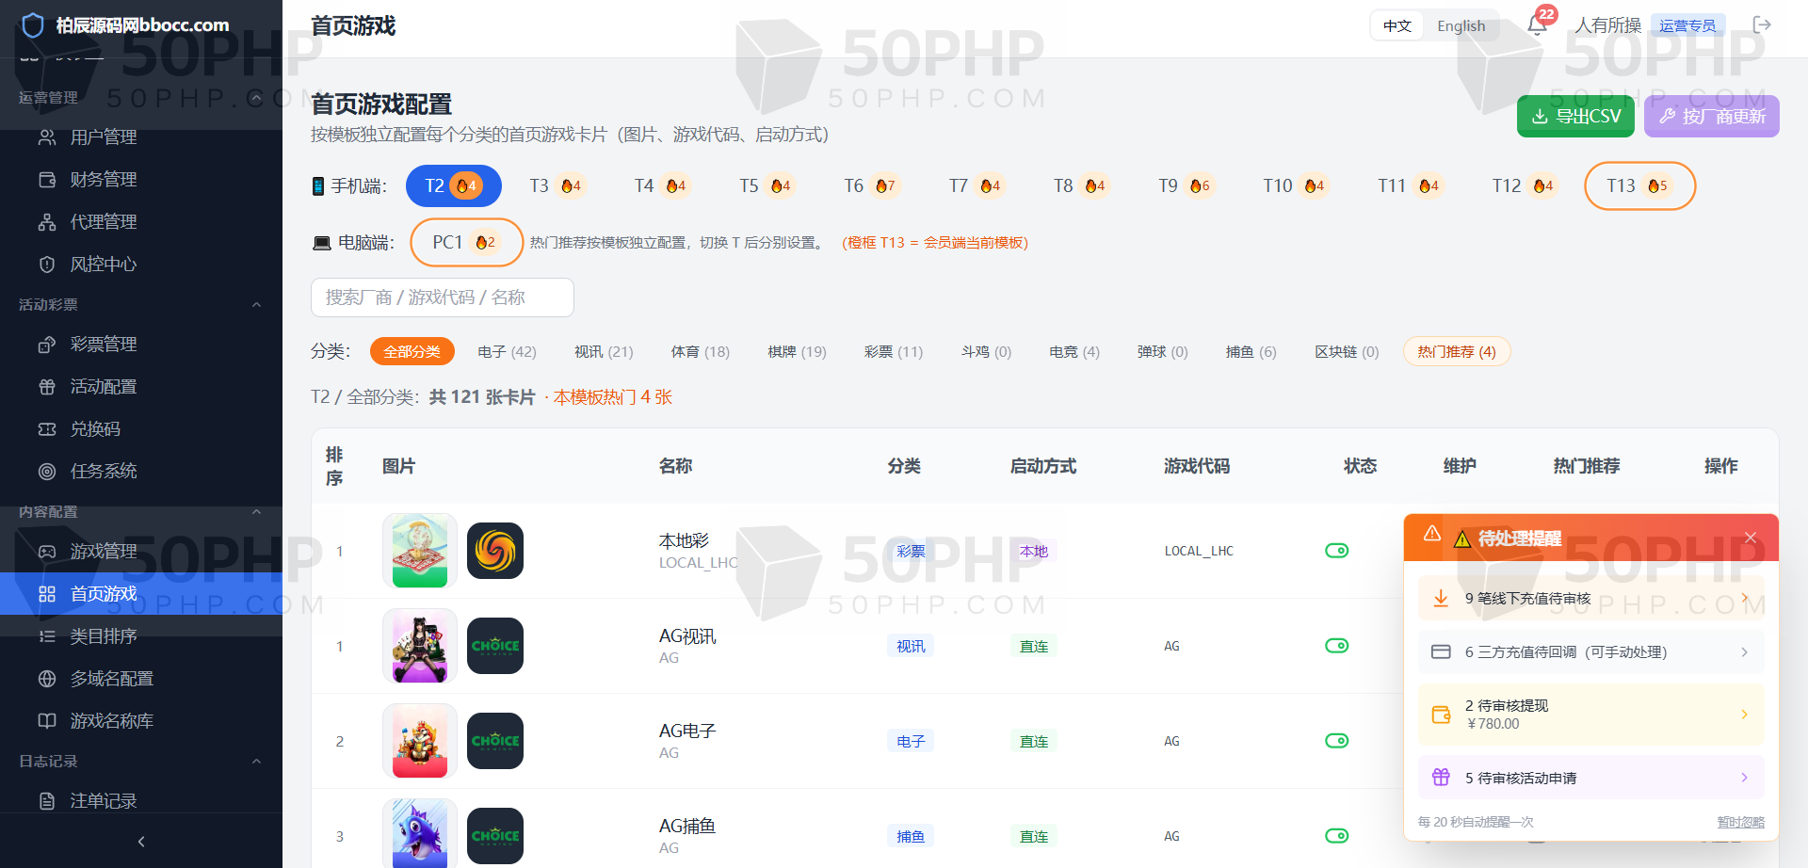Click the AG视讯 game image thumbnail
The width and height of the screenshot is (1808, 868).
(420, 646)
